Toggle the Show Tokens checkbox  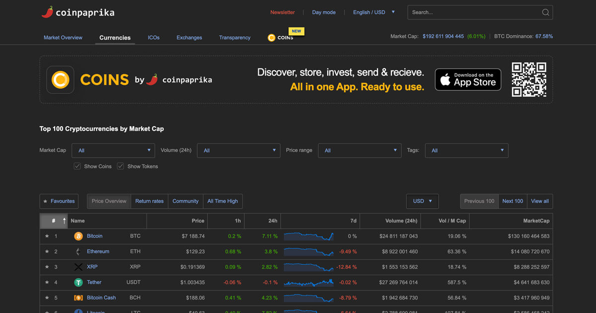(x=120, y=166)
